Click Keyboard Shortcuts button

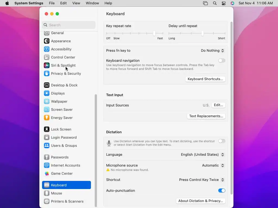tap(205, 79)
